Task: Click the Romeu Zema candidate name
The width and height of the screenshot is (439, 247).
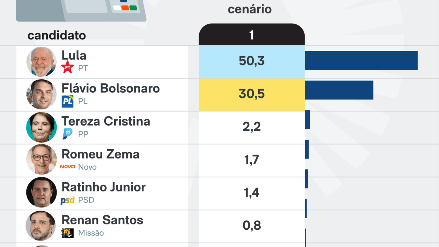Action: tap(100, 154)
